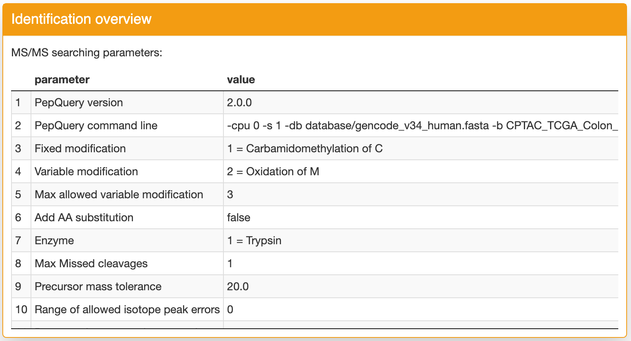The image size is (631, 341).
Task: Click value '0' in isotope peak errors row
Action: (x=230, y=310)
